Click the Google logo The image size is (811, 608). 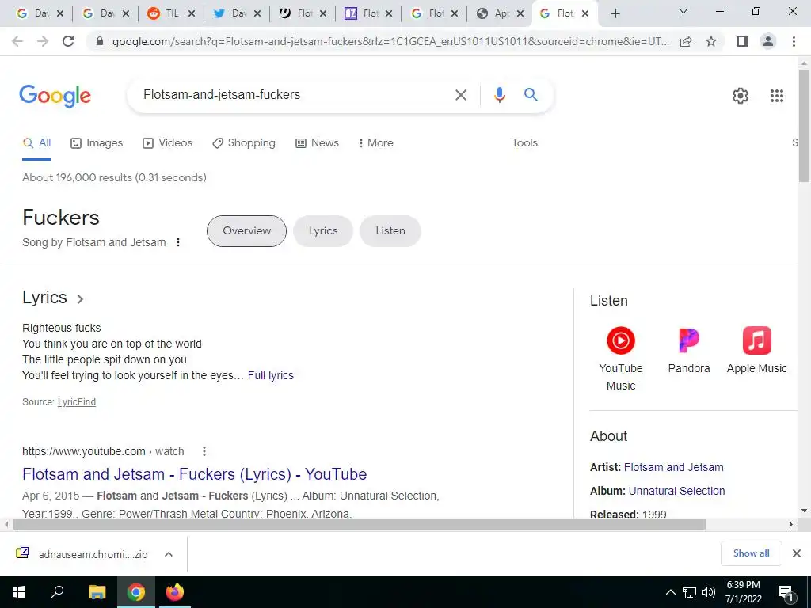(55, 96)
